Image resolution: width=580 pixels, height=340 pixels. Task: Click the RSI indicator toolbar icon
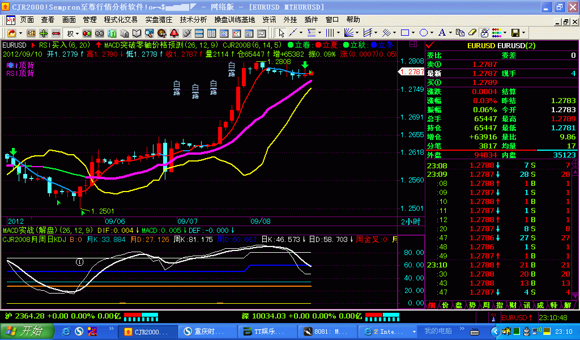coord(31,33)
